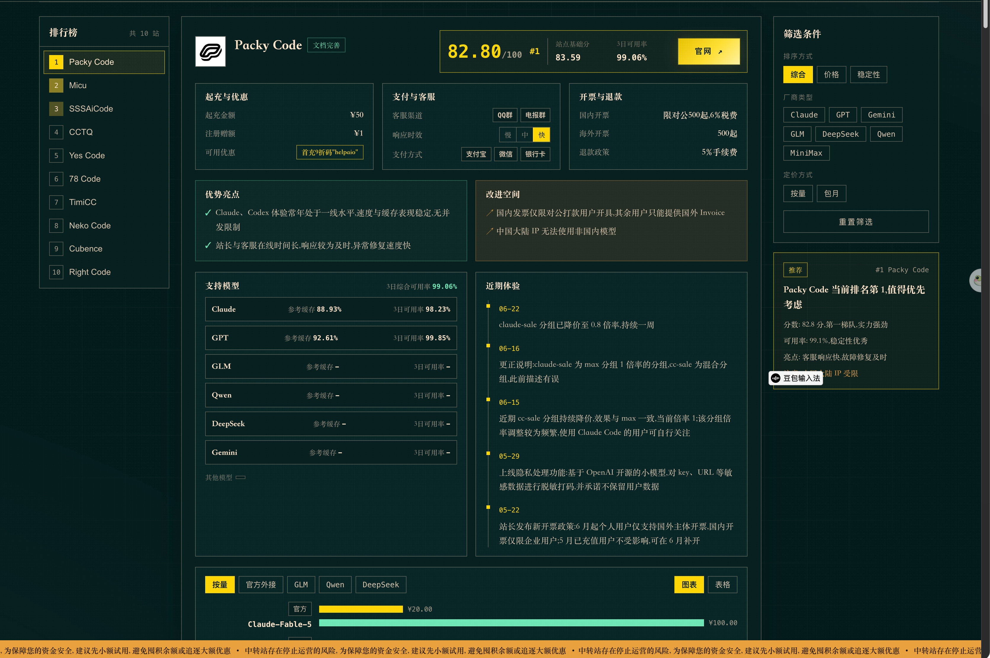Click 重置筛选 reset filters button
Image resolution: width=990 pixels, height=658 pixels.
pos(856,222)
